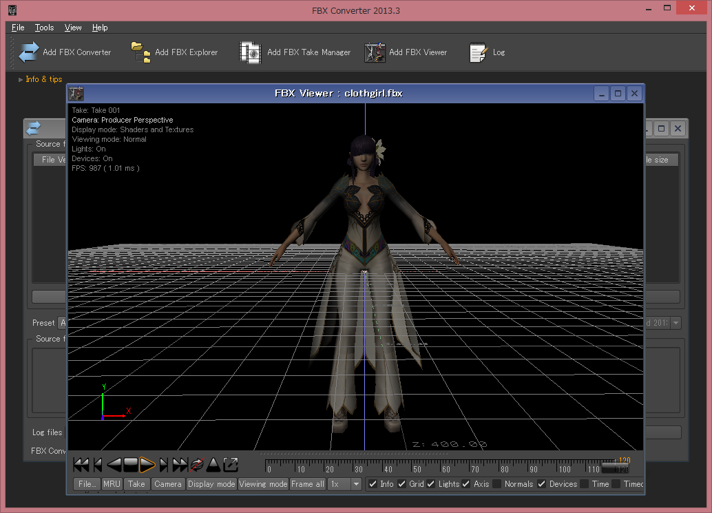
Task: Turn off the Lights checkbox
Action: (x=431, y=484)
